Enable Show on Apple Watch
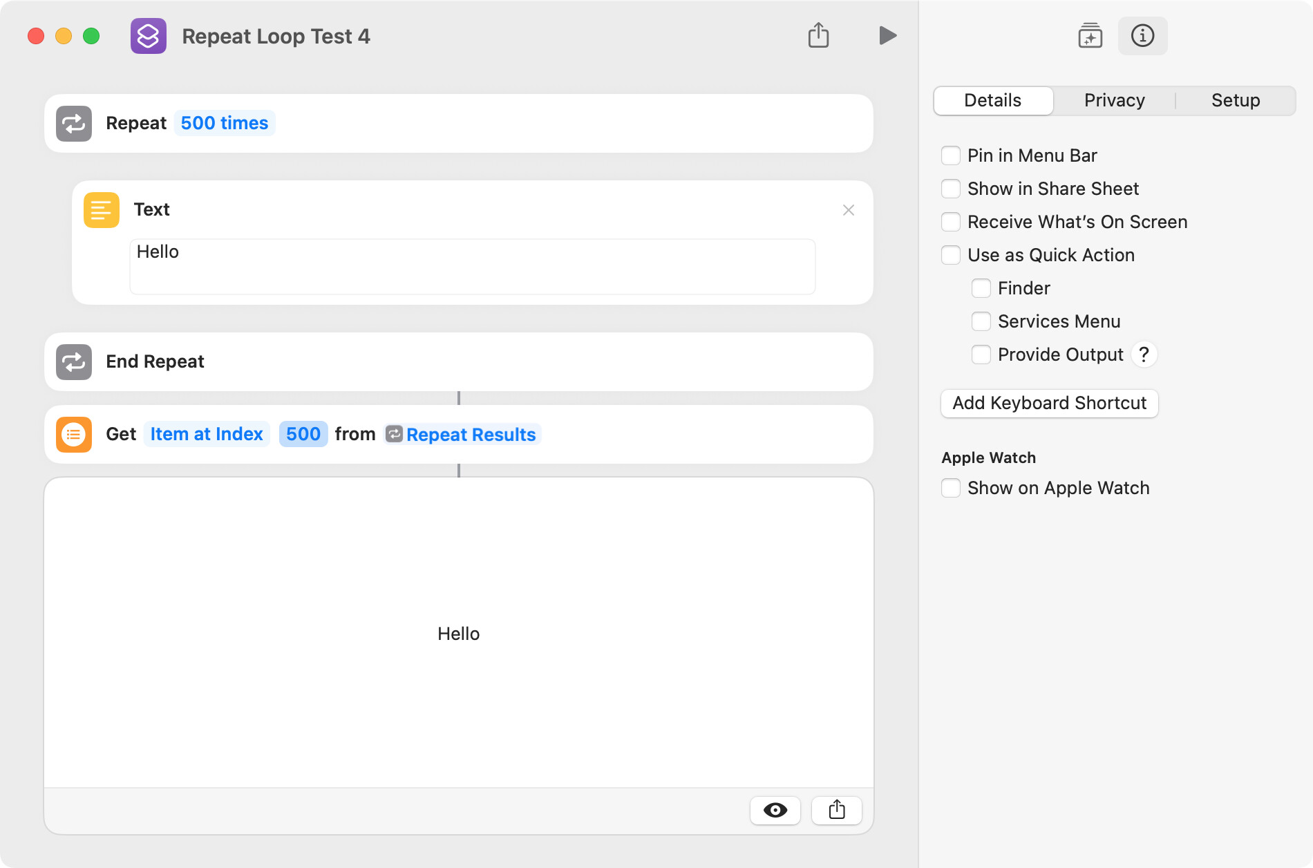1313x868 pixels. pyautogui.click(x=951, y=488)
